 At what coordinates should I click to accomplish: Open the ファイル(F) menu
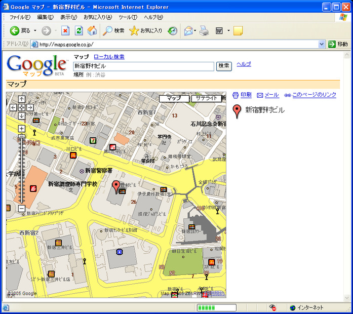pyautogui.click(x=20, y=17)
